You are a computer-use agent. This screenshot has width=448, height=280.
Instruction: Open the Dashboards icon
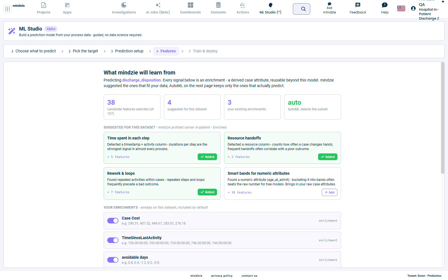[x=190, y=5]
